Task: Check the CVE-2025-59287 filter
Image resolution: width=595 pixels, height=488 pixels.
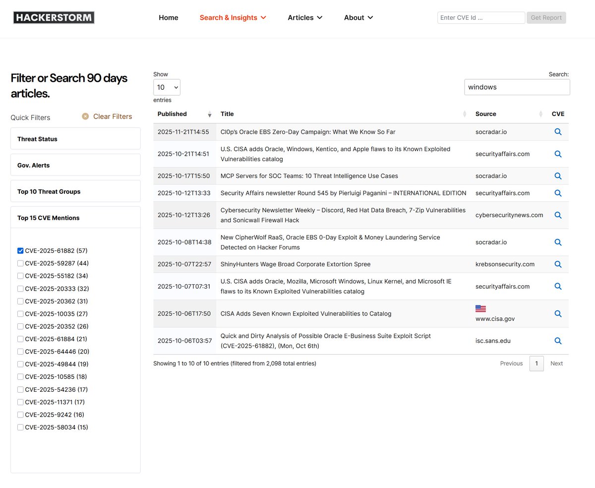Action: pyautogui.click(x=20, y=263)
